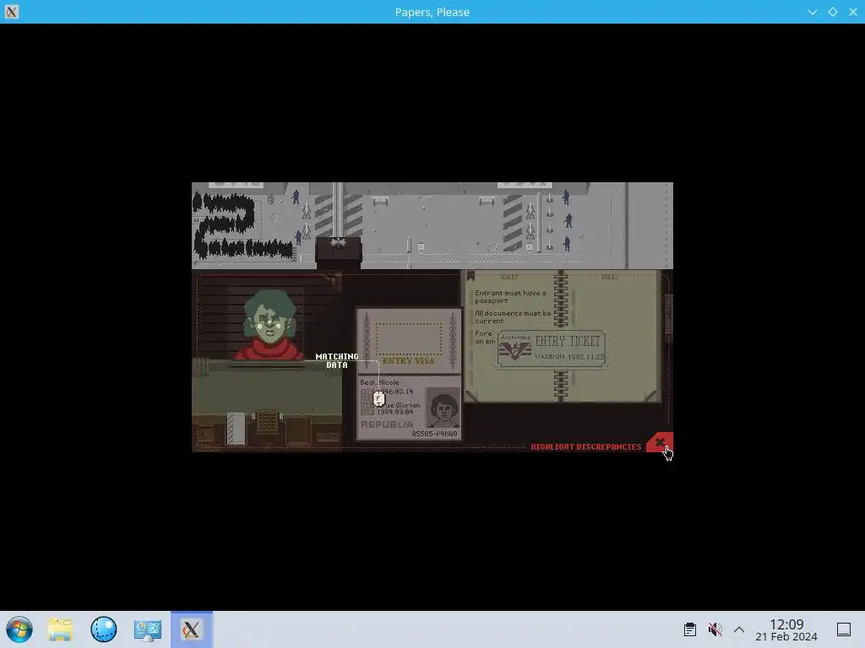Select the passport expiry date 1984.09.04
Image resolution: width=865 pixels, height=648 pixels.
395,412
